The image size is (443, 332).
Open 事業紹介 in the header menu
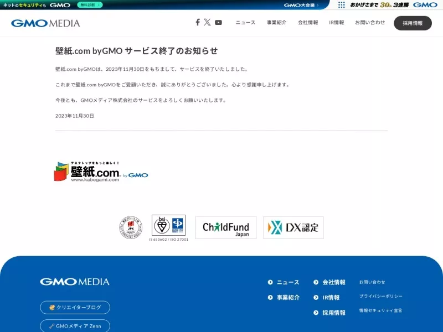[x=276, y=23]
